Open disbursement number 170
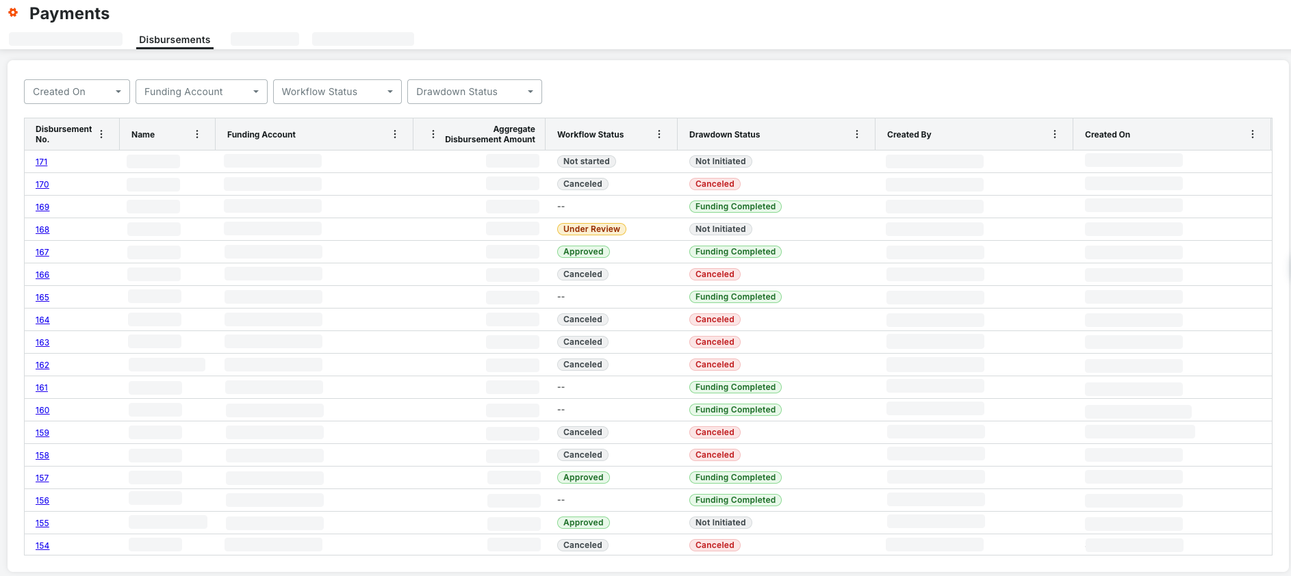The image size is (1291, 576). click(42, 185)
